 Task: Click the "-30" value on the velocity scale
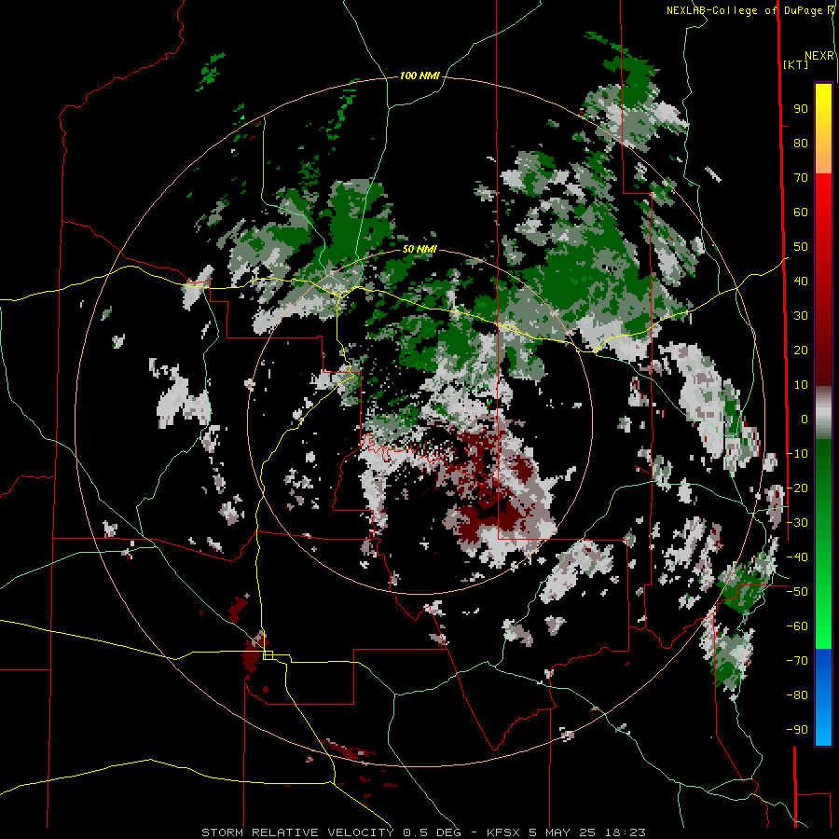(x=797, y=523)
